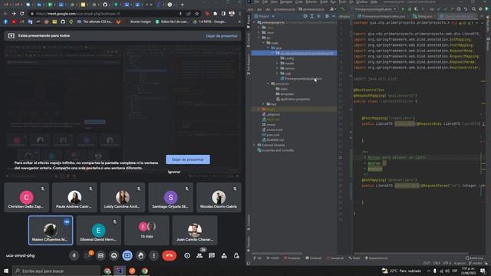Screen dimensions: 491x276
Task: Open IntelliJ settings gear in toolbar
Action: [x=480, y=9]
